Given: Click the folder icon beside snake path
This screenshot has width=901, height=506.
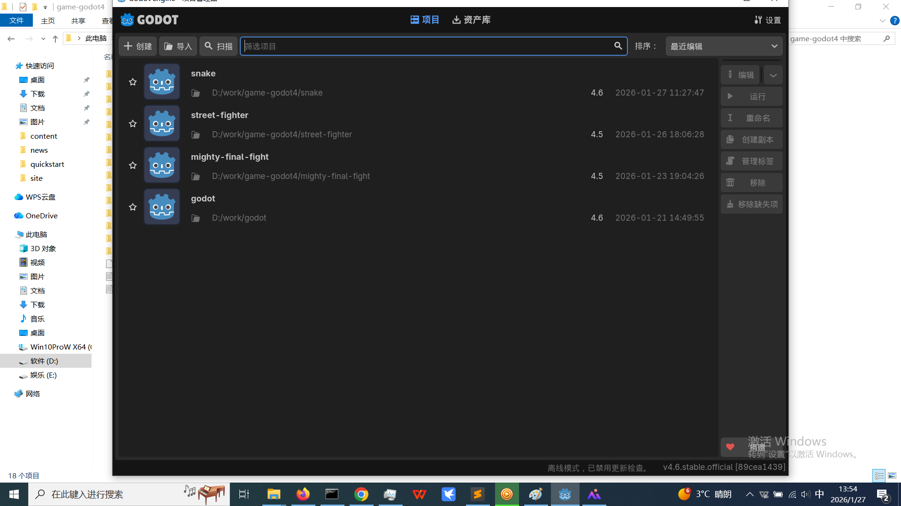Looking at the screenshot, I should [196, 93].
